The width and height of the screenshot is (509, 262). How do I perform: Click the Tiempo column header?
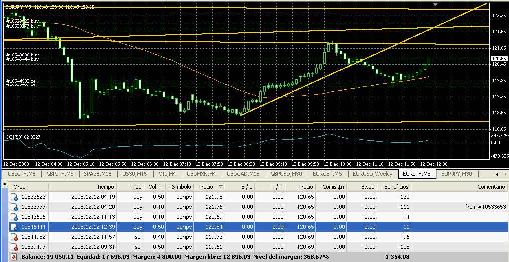(105, 186)
